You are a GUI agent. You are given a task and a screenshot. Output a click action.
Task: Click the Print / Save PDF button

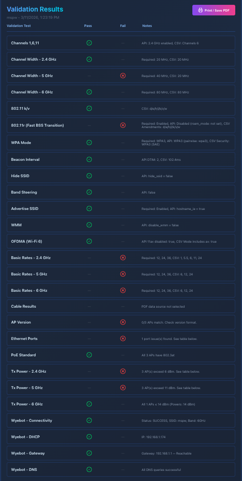click(214, 10)
